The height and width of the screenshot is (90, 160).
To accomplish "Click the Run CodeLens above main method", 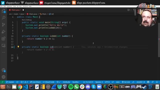I will click(23, 20).
